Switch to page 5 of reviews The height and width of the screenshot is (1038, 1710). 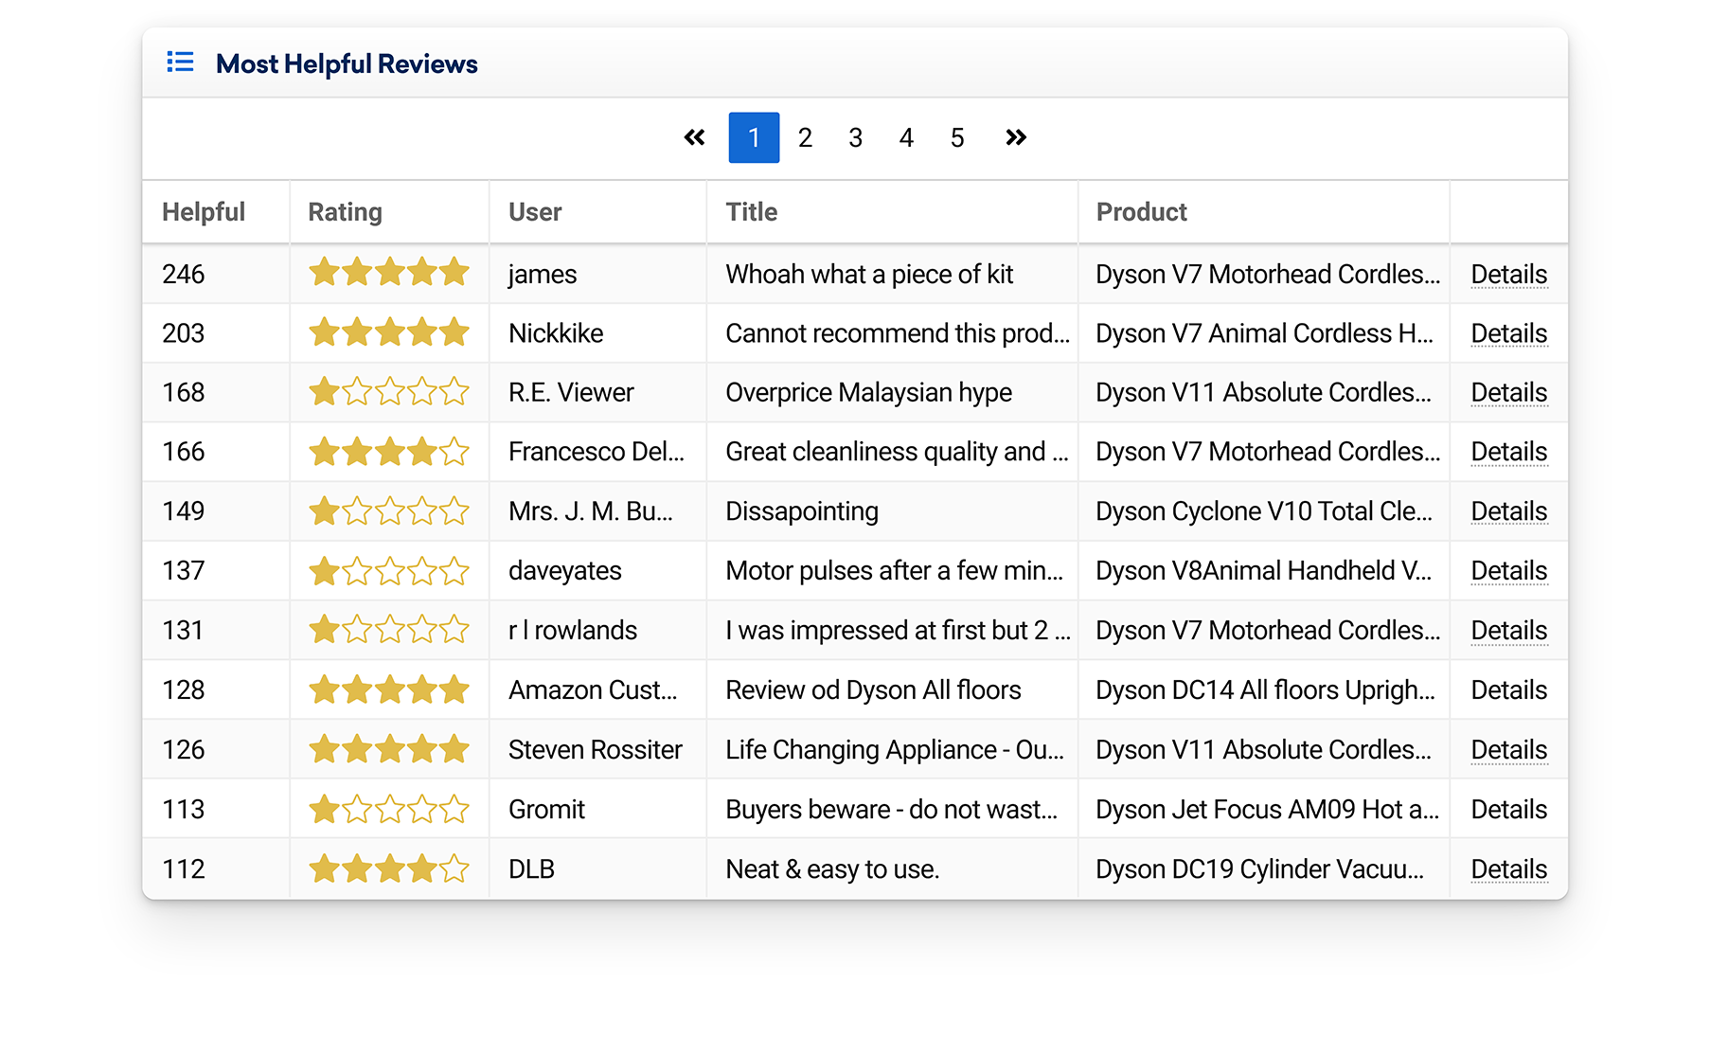(x=957, y=137)
